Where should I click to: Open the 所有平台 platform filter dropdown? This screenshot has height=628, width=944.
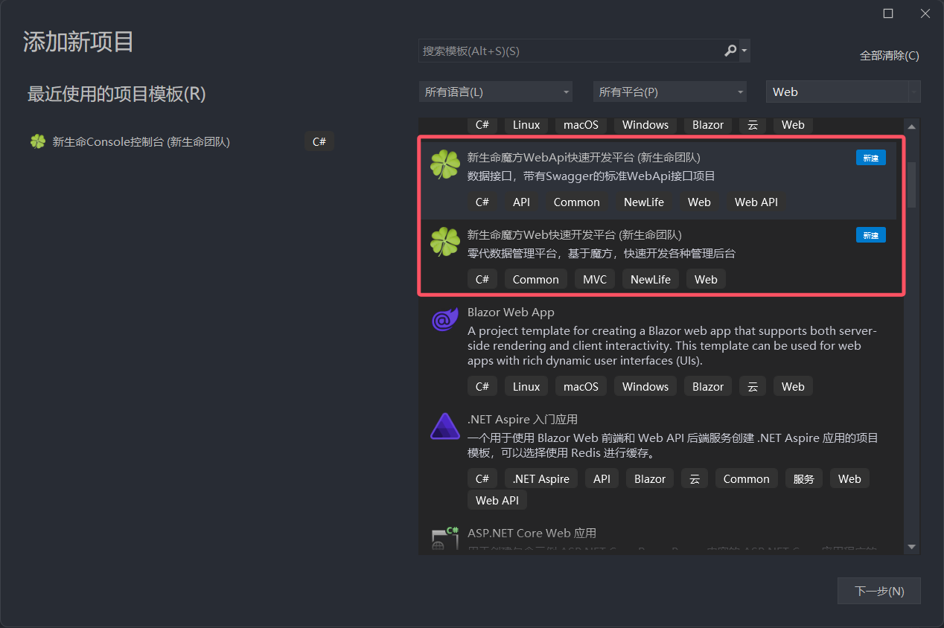(x=670, y=92)
